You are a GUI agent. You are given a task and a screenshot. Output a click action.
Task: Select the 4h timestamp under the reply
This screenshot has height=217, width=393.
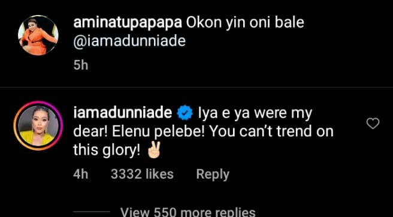[81, 174]
